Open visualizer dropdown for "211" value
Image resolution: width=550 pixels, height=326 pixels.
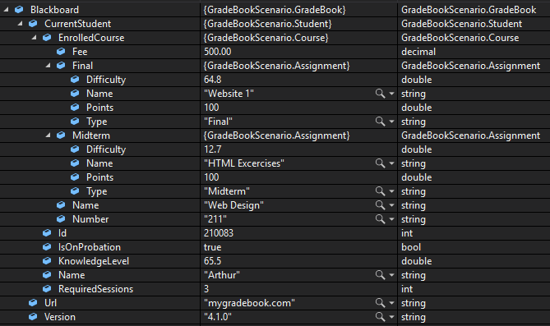tap(391, 219)
